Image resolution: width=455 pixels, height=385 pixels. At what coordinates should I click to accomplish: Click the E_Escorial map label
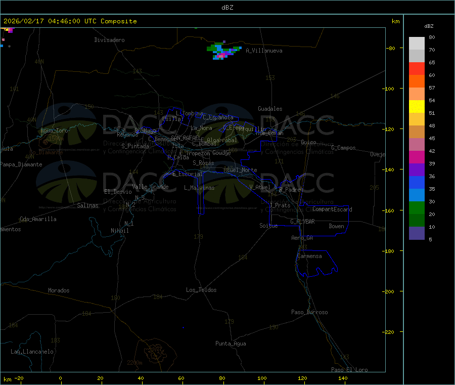pyautogui.click(x=188, y=174)
